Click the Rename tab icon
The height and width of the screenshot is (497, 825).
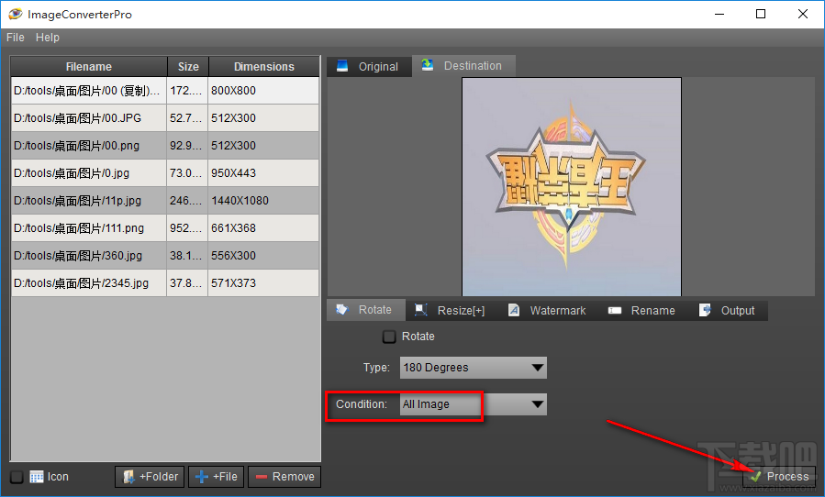615,310
